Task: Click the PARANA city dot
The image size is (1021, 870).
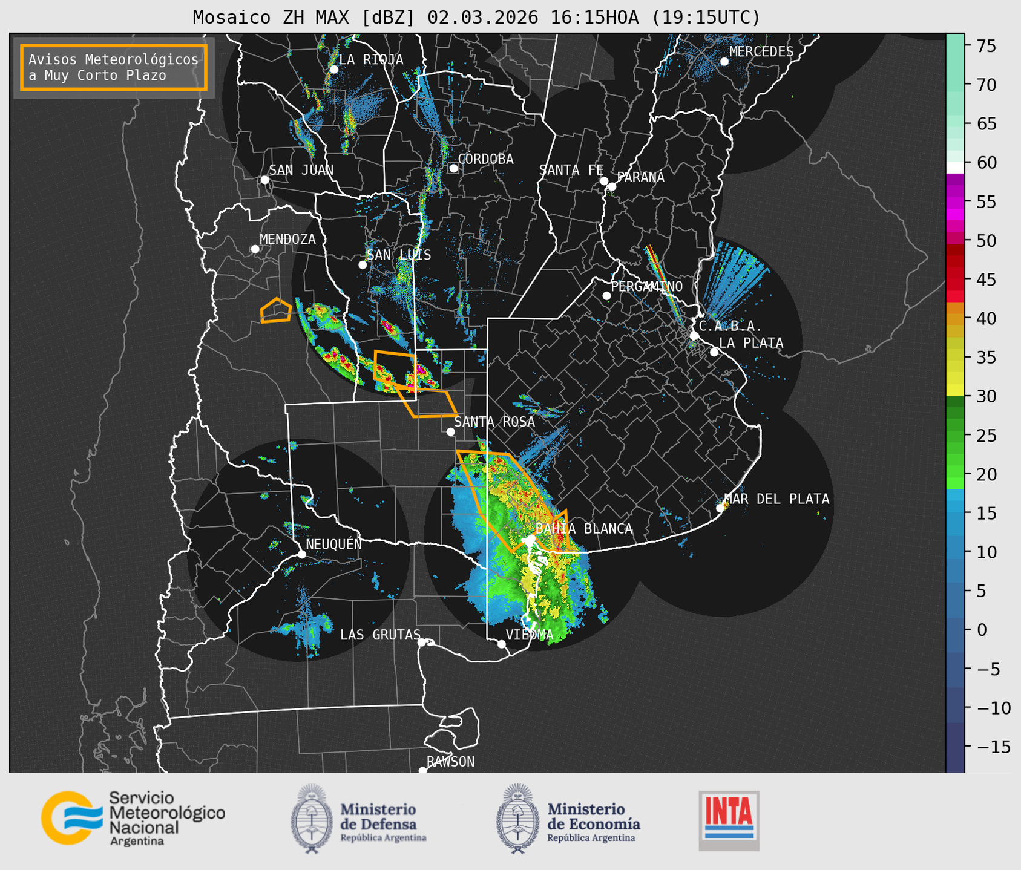Action: click(612, 186)
